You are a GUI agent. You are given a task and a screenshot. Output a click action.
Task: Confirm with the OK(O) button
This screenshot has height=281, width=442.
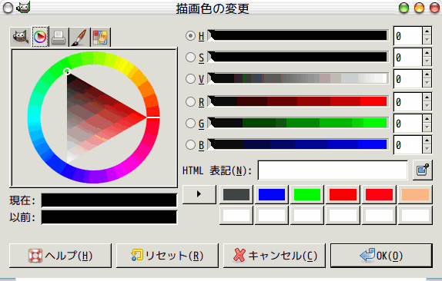[381, 256]
